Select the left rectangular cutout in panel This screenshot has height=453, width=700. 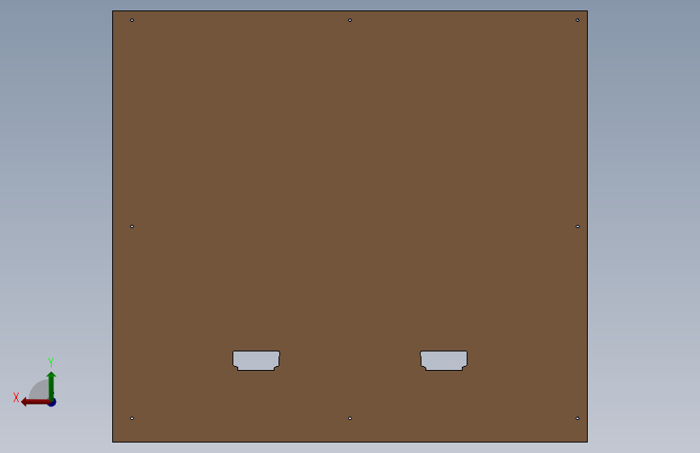tap(256, 360)
